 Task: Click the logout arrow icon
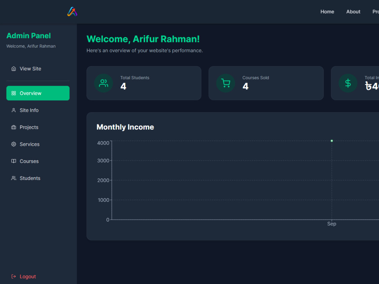tap(14, 276)
